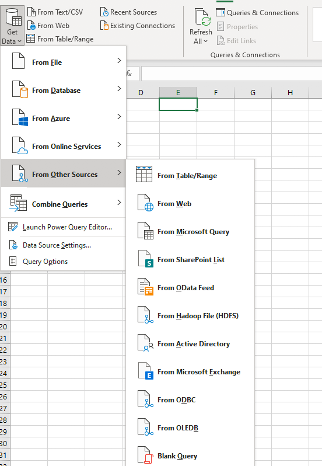Image resolution: width=322 pixels, height=466 pixels.
Task: Click the Blank Query scroll icon
Action: coord(145,455)
